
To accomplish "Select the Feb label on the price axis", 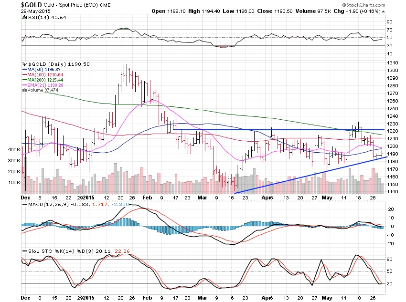I will tap(147, 198).
